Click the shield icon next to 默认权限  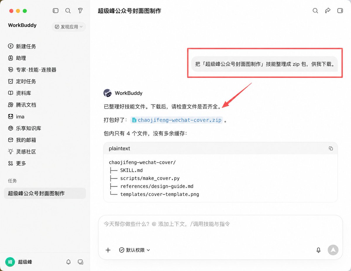point(122,250)
